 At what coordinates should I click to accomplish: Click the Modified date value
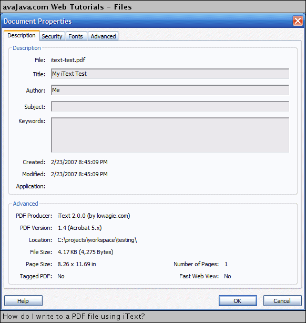pos(79,174)
